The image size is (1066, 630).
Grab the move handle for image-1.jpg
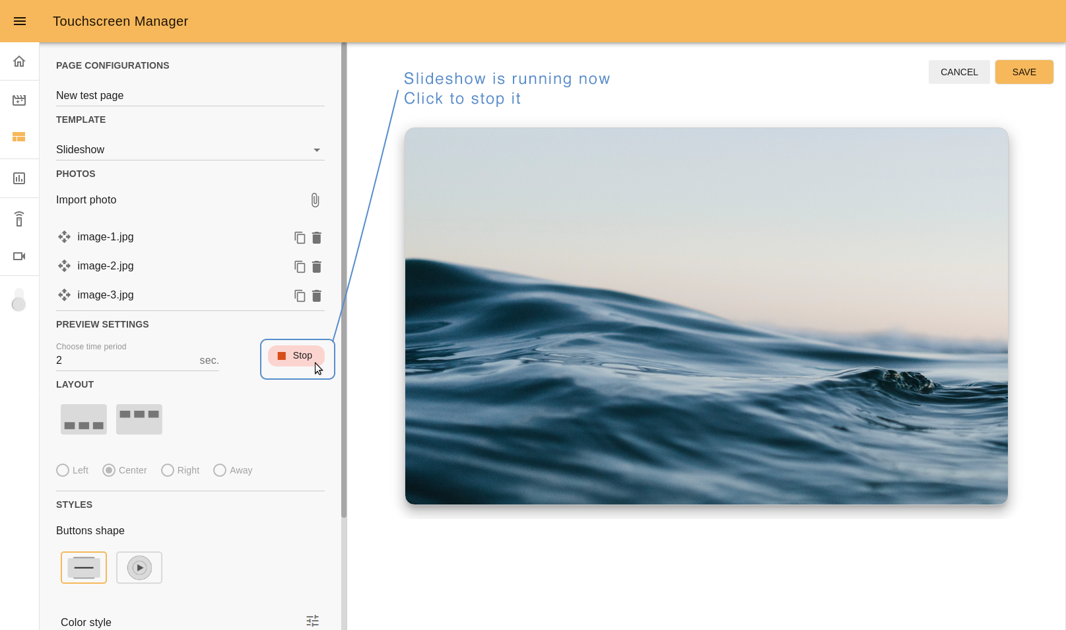(64, 236)
